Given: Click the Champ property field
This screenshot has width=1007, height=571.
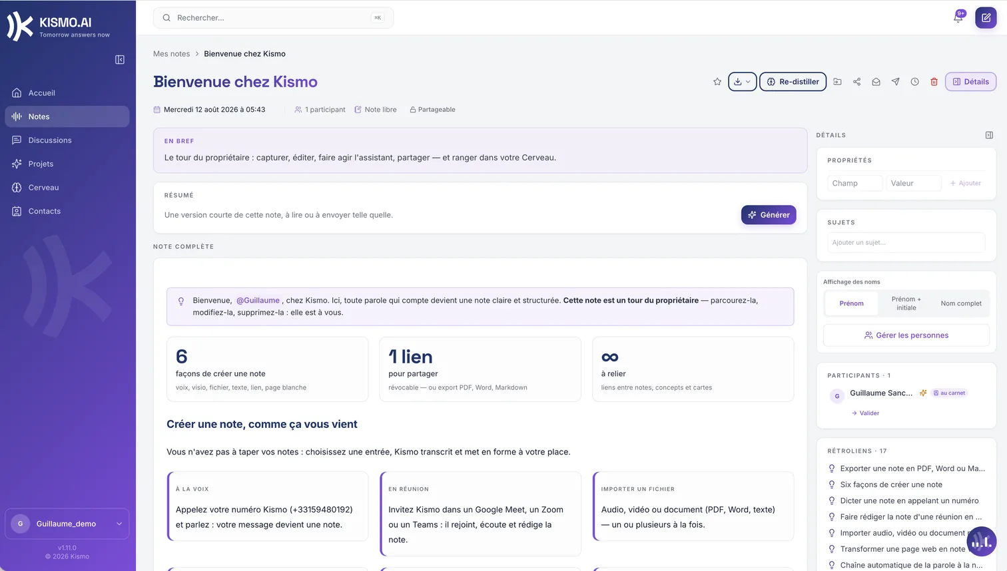Looking at the screenshot, I should point(854,183).
